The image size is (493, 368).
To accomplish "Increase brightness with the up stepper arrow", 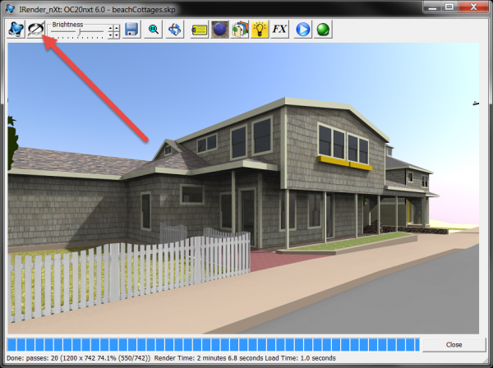I will pyautogui.click(x=114, y=27).
